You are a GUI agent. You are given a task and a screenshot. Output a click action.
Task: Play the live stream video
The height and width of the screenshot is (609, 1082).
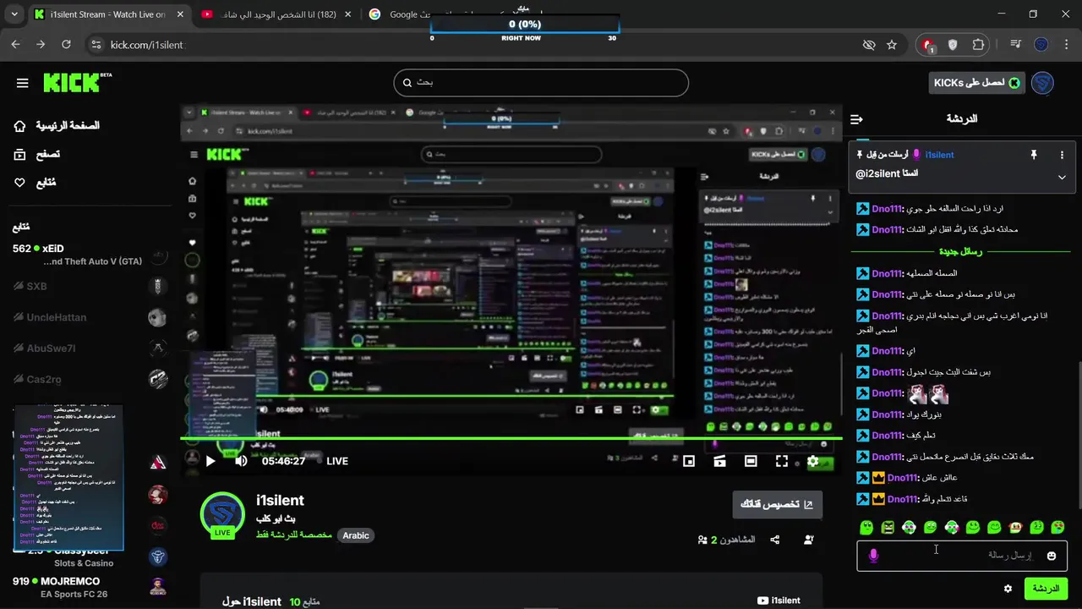click(210, 461)
